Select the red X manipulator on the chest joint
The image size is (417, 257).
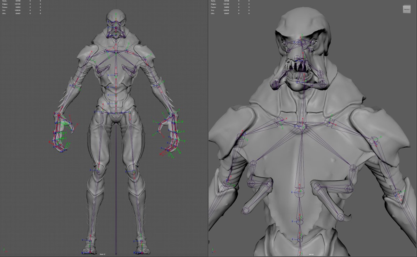[x=302, y=119]
